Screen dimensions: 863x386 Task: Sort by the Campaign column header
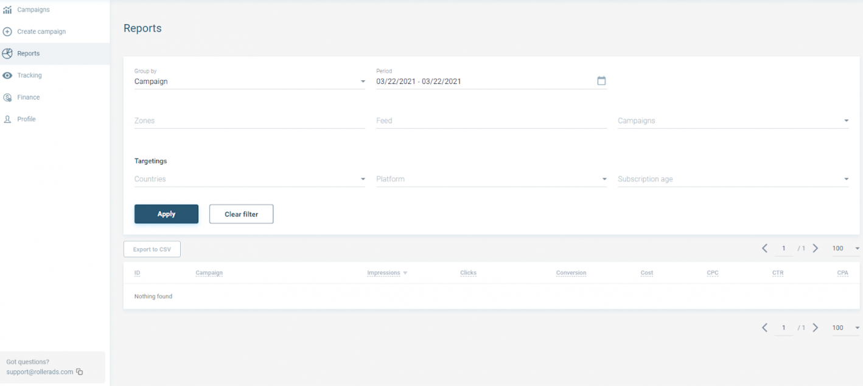(x=209, y=273)
